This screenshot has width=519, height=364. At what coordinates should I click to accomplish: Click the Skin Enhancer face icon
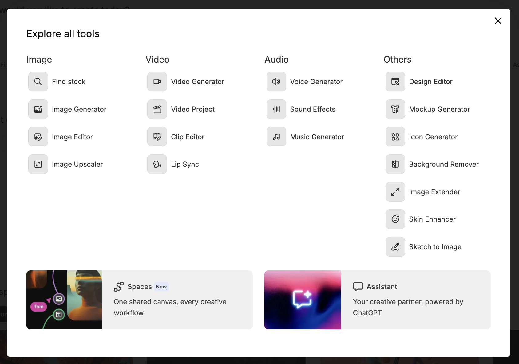coord(395,219)
